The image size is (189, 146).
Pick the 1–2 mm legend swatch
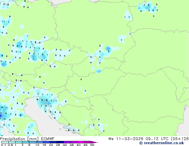pos(19,142)
